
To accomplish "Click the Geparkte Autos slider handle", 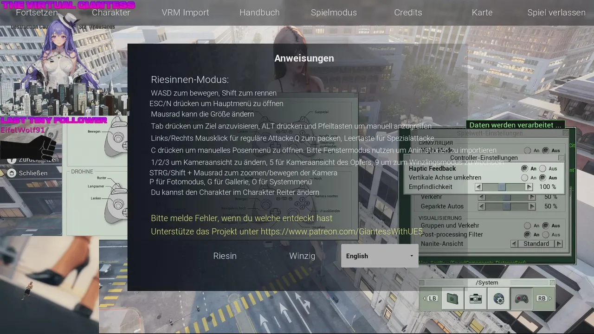I will (x=507, y=206).
